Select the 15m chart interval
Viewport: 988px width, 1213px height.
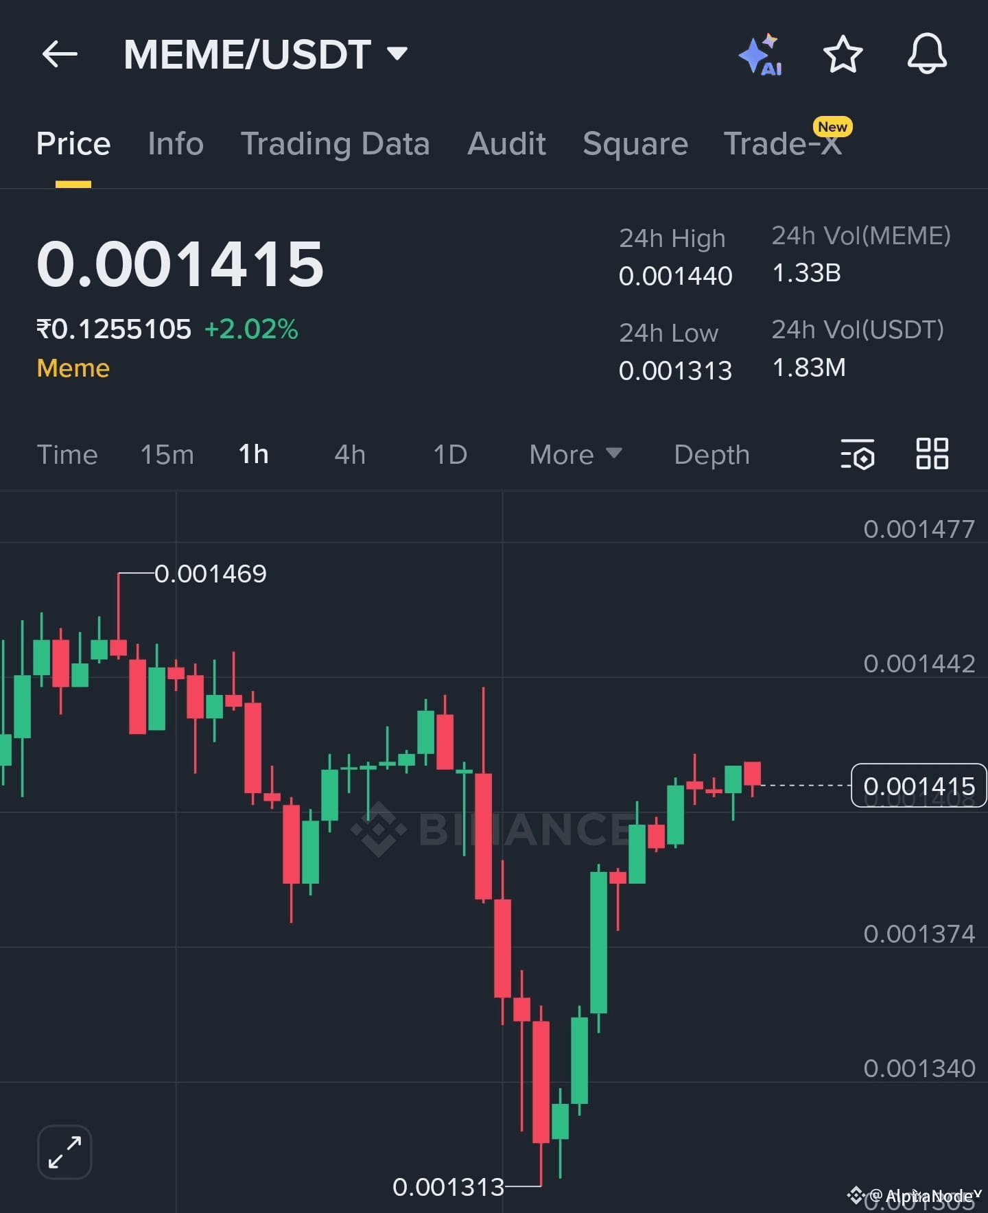[167, 454]
